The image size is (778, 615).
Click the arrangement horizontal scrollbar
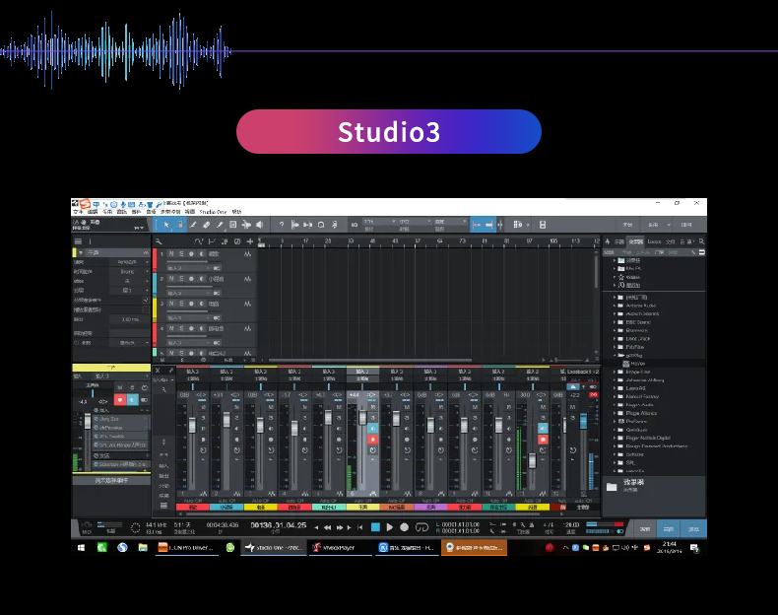click(369, 361)
